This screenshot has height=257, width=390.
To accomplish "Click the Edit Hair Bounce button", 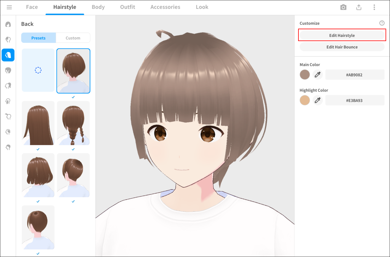I will (342, 47).
